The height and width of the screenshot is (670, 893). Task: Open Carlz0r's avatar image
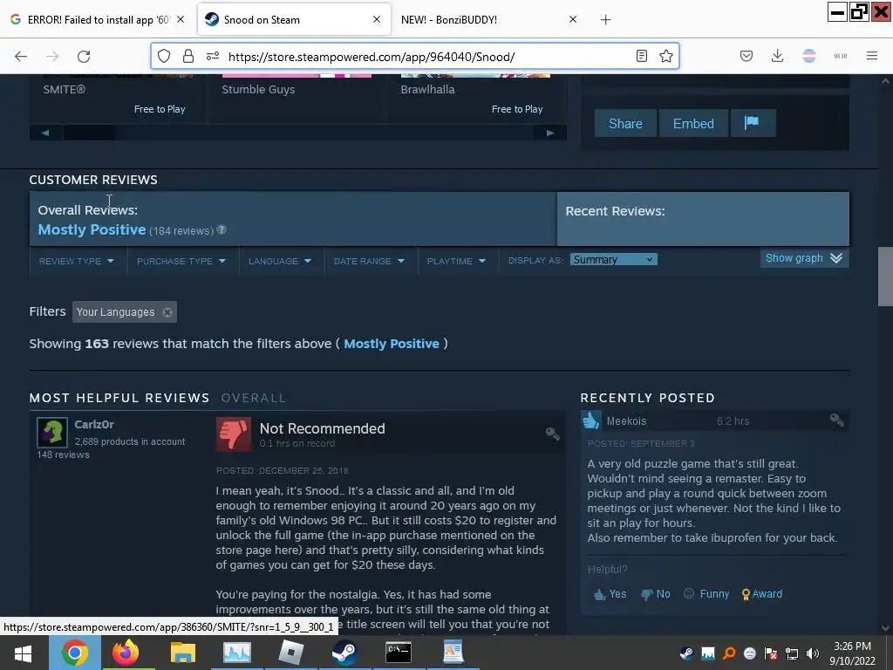(x=52, y=433)
